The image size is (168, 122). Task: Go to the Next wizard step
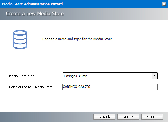point(128,117)
